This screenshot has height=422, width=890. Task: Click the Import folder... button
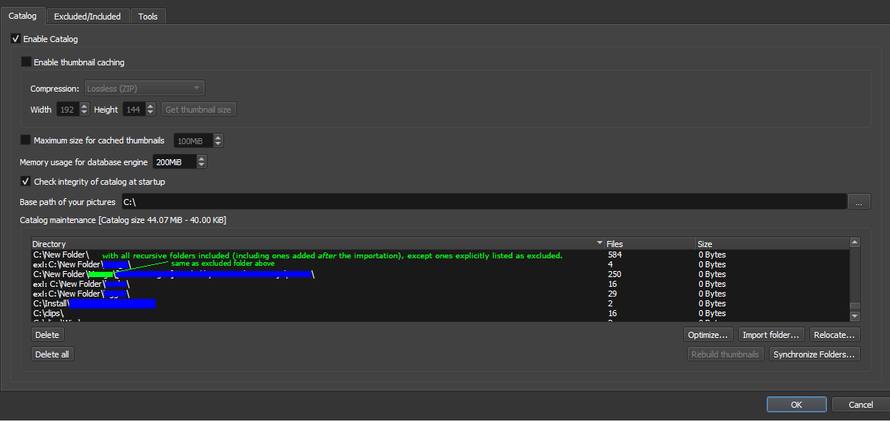[x=771, y=335]
